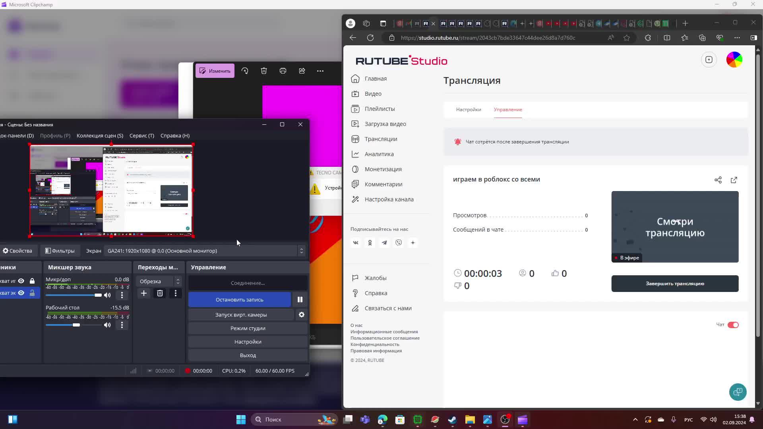763x429 pixels.
Task: Click the Windows taskbar Поиск search box
Action: [x=294, y=419]
